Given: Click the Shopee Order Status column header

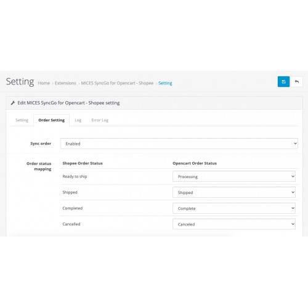Looking at the screenshot, I should tap(83, 163).
